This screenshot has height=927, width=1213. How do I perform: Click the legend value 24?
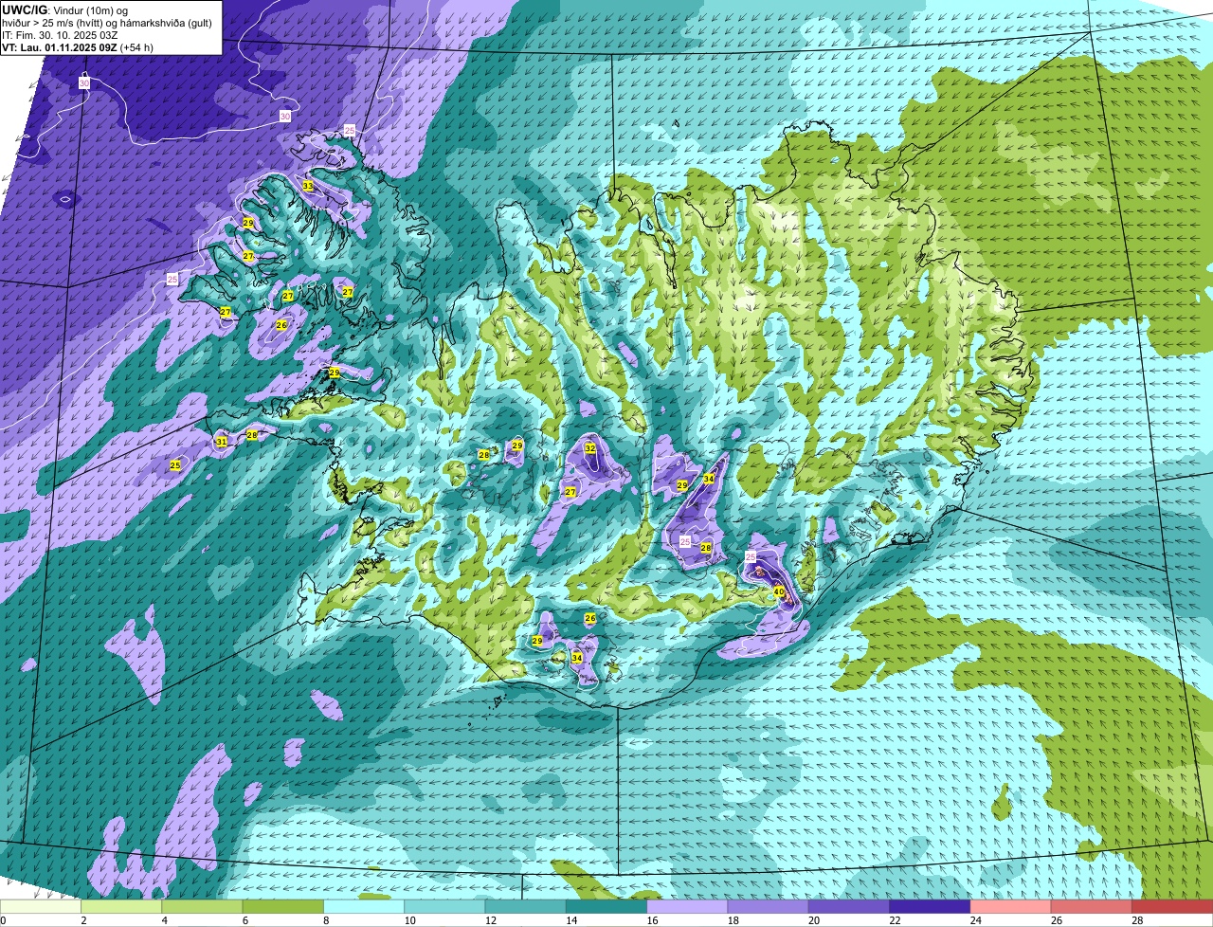[x=975, y=920]
